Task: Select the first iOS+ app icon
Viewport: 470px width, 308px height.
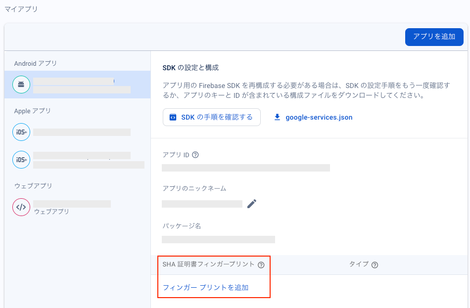Action: (x=21, y=132)
